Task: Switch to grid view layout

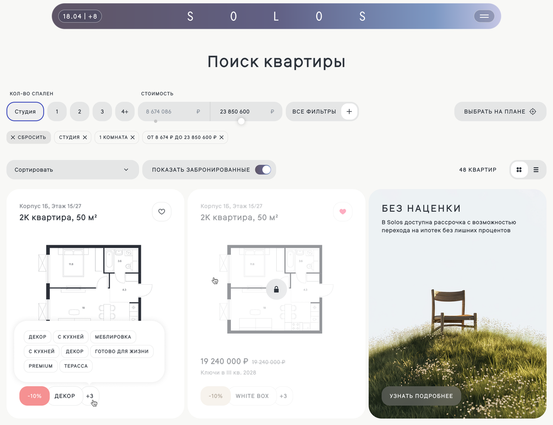Action: tap(519, 170)
